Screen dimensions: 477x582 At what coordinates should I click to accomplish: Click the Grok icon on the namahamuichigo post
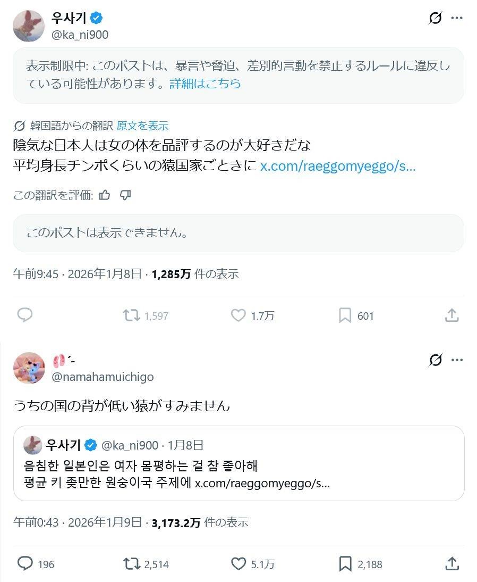coord(435,361)
